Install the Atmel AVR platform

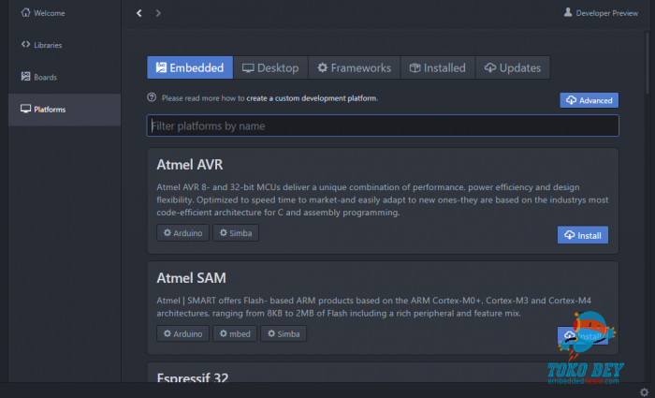[582, 234]
